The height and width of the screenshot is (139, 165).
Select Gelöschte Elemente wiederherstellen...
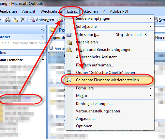coord(110,80)
